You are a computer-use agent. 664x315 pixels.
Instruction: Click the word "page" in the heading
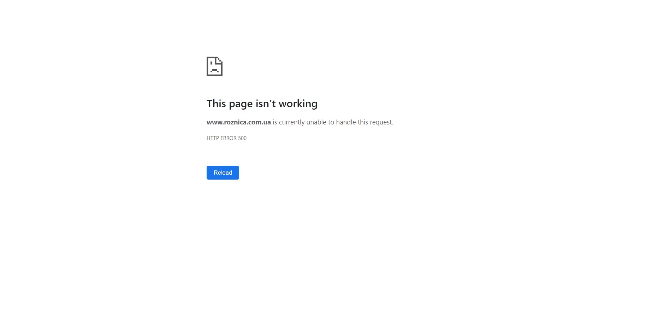(241, 104)
